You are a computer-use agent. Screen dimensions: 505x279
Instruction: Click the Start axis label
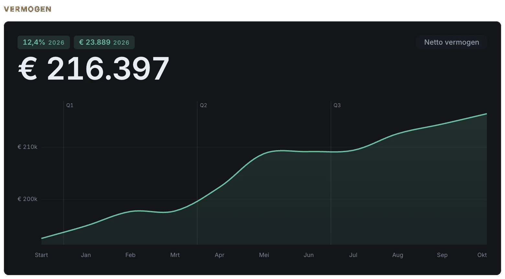[41, 255]
